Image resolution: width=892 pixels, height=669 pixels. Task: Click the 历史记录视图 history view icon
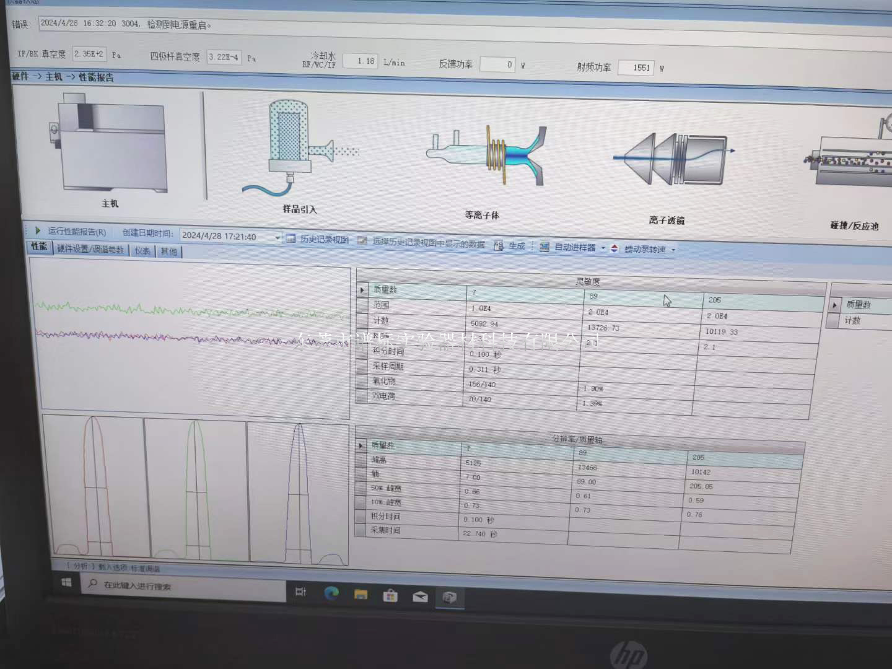291,239
